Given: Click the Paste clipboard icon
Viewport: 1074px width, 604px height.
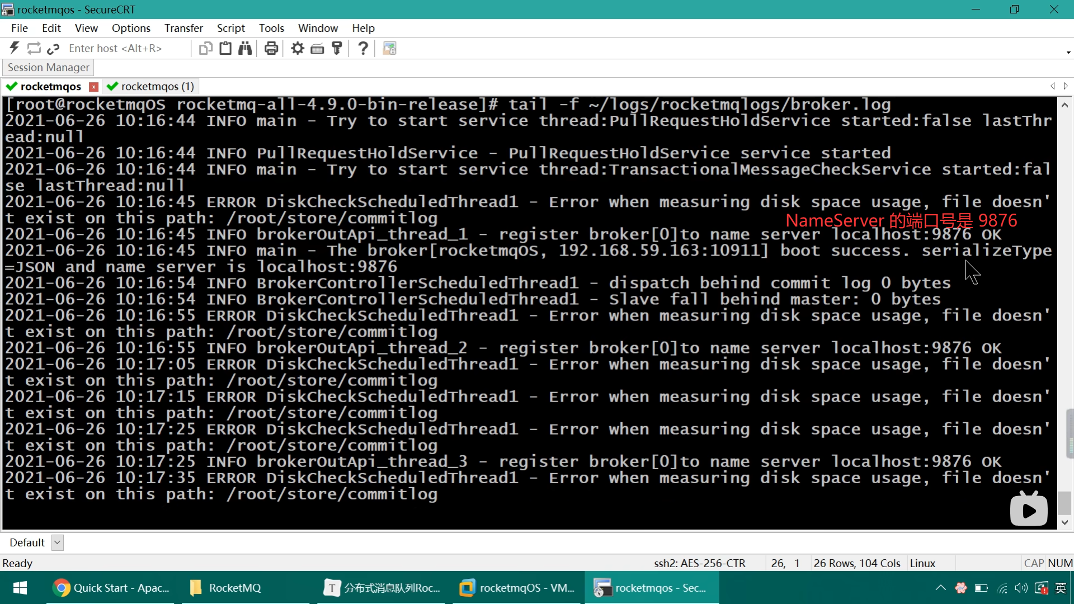Looking at the screenshot, I should (x=225, y=48).
